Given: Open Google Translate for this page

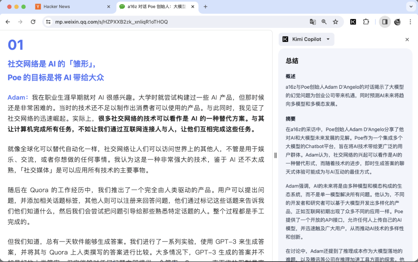Looking at the screenshot, I should (x=313, y=22).
